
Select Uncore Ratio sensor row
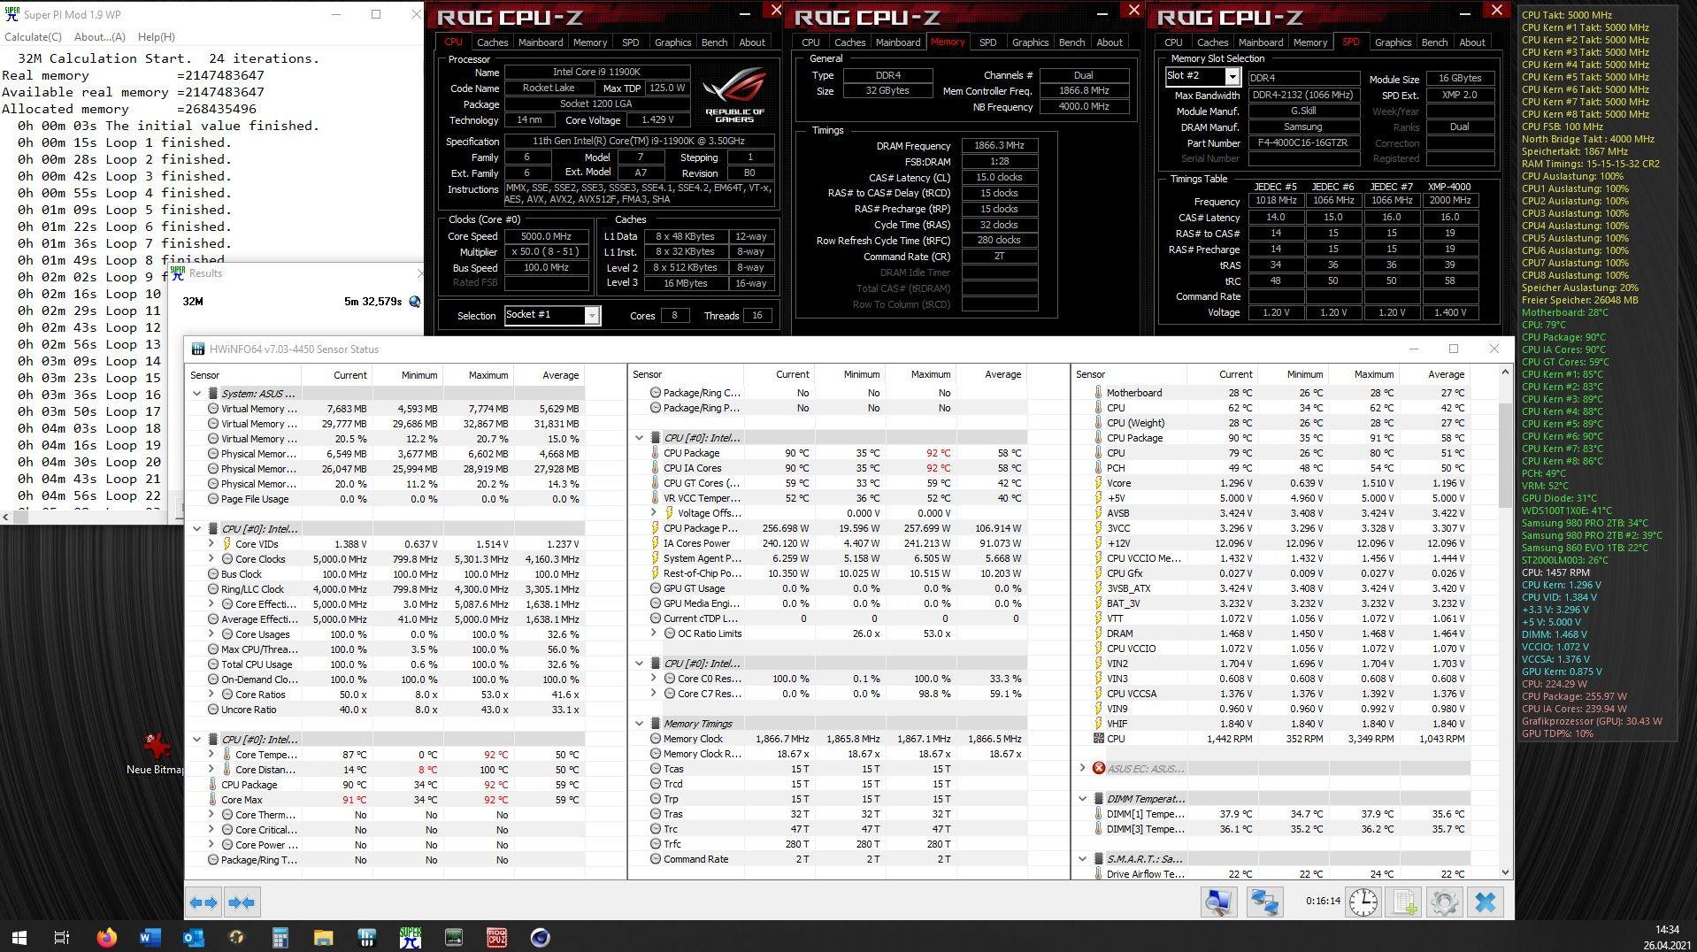(386, 710)
